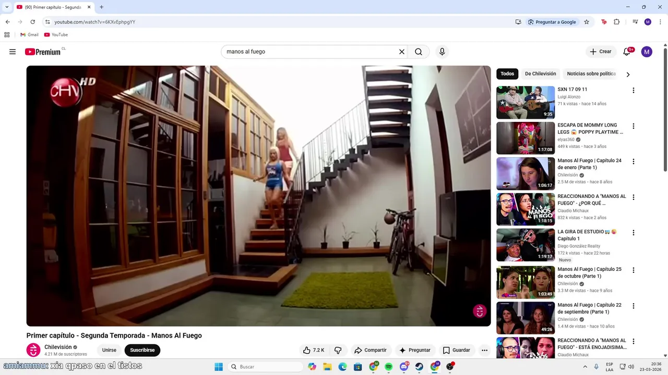Open YouTube notifications bell
The image size is (668, 375).
[x=627, y=52]
